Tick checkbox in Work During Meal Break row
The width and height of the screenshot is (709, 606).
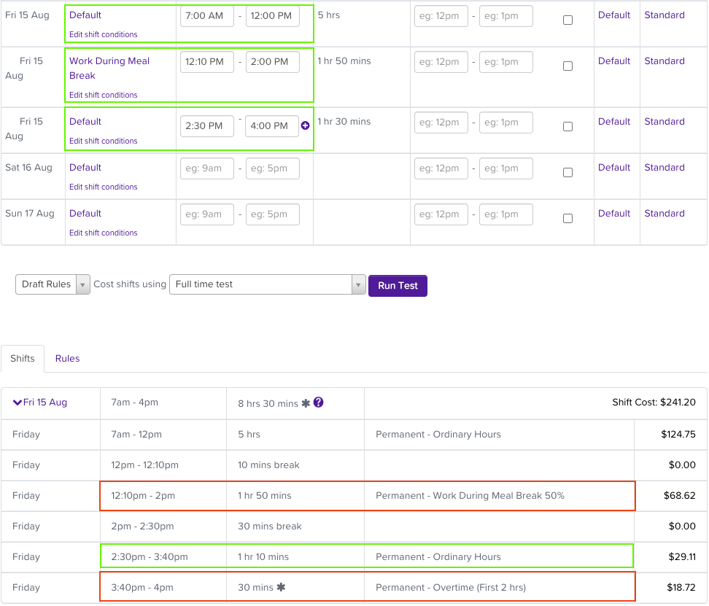[x=567, y=66]
